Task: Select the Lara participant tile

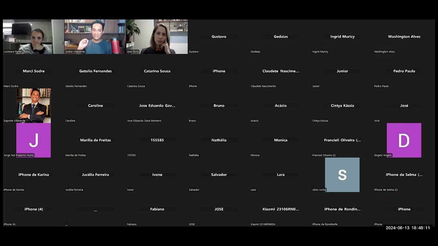Action: (x=281, y=175)
